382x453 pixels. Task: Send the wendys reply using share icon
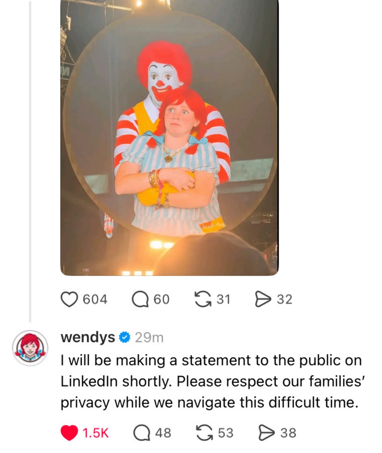[266, 433]
